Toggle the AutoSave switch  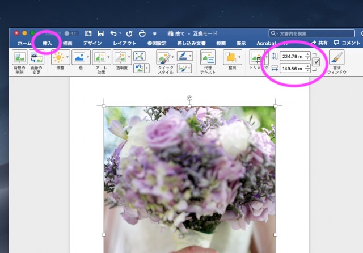point(71,33)
